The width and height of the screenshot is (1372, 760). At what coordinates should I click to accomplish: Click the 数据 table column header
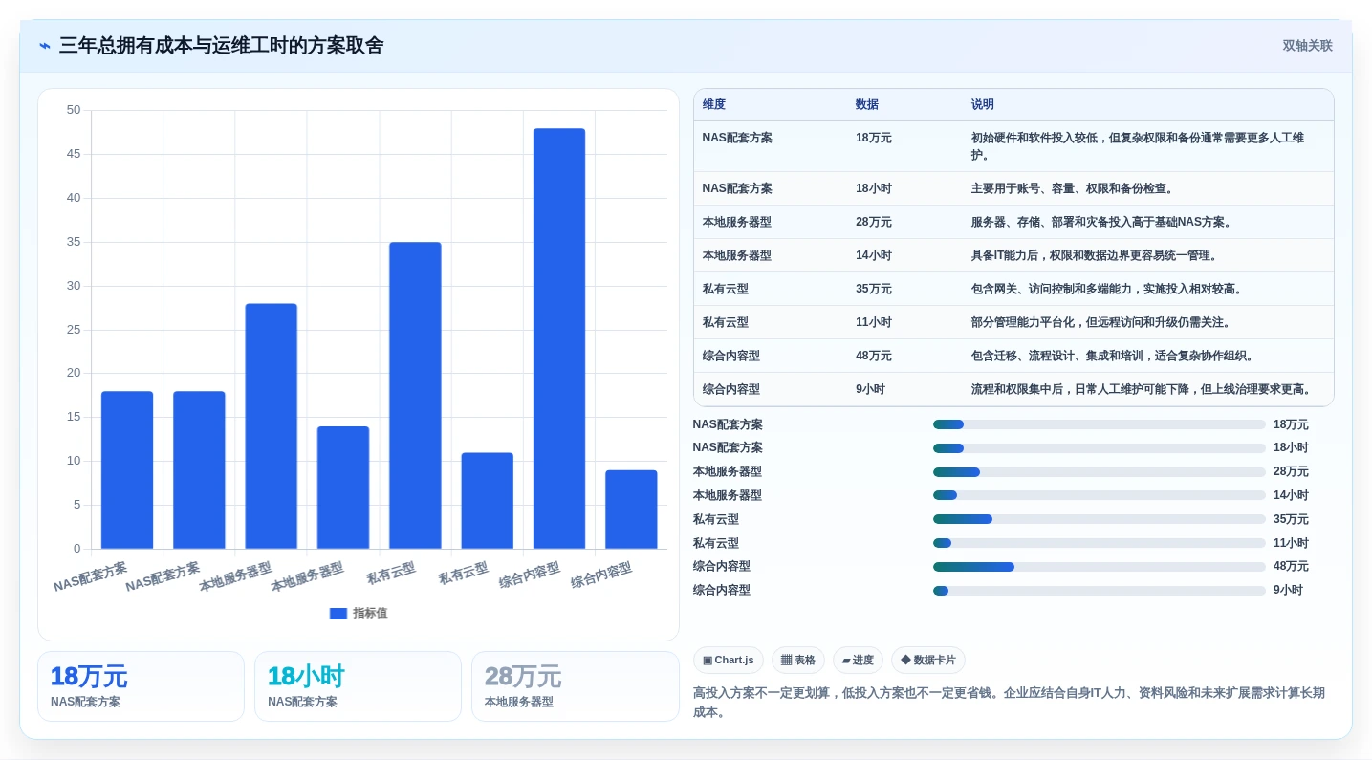(x=867, y=105)
